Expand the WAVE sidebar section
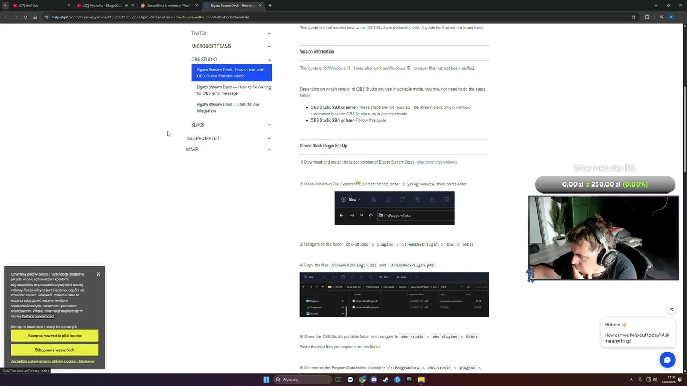Viewport: 687px width, 386px height. point(228,150)
